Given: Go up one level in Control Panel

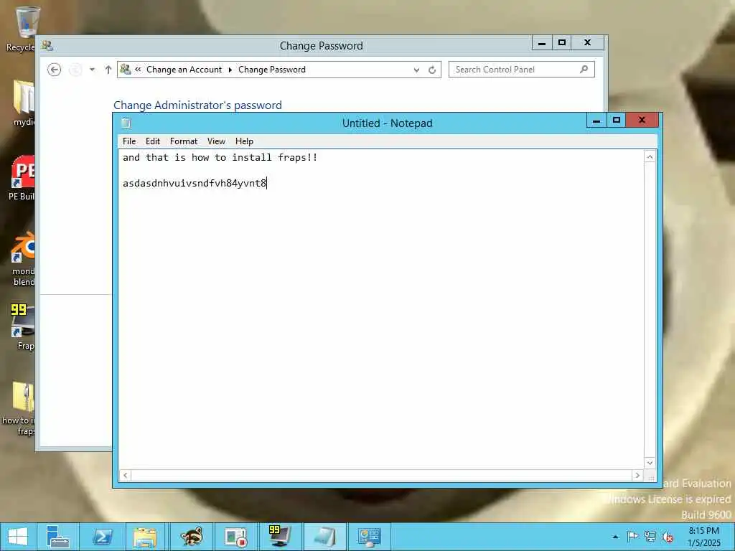Looking at the screenshot, I should [108, 70].
